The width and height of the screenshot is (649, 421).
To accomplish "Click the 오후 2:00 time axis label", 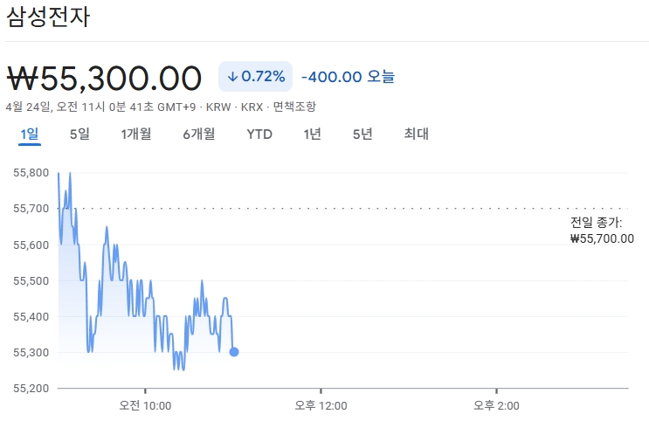I will pyautogui.click(x=496, y=405).
